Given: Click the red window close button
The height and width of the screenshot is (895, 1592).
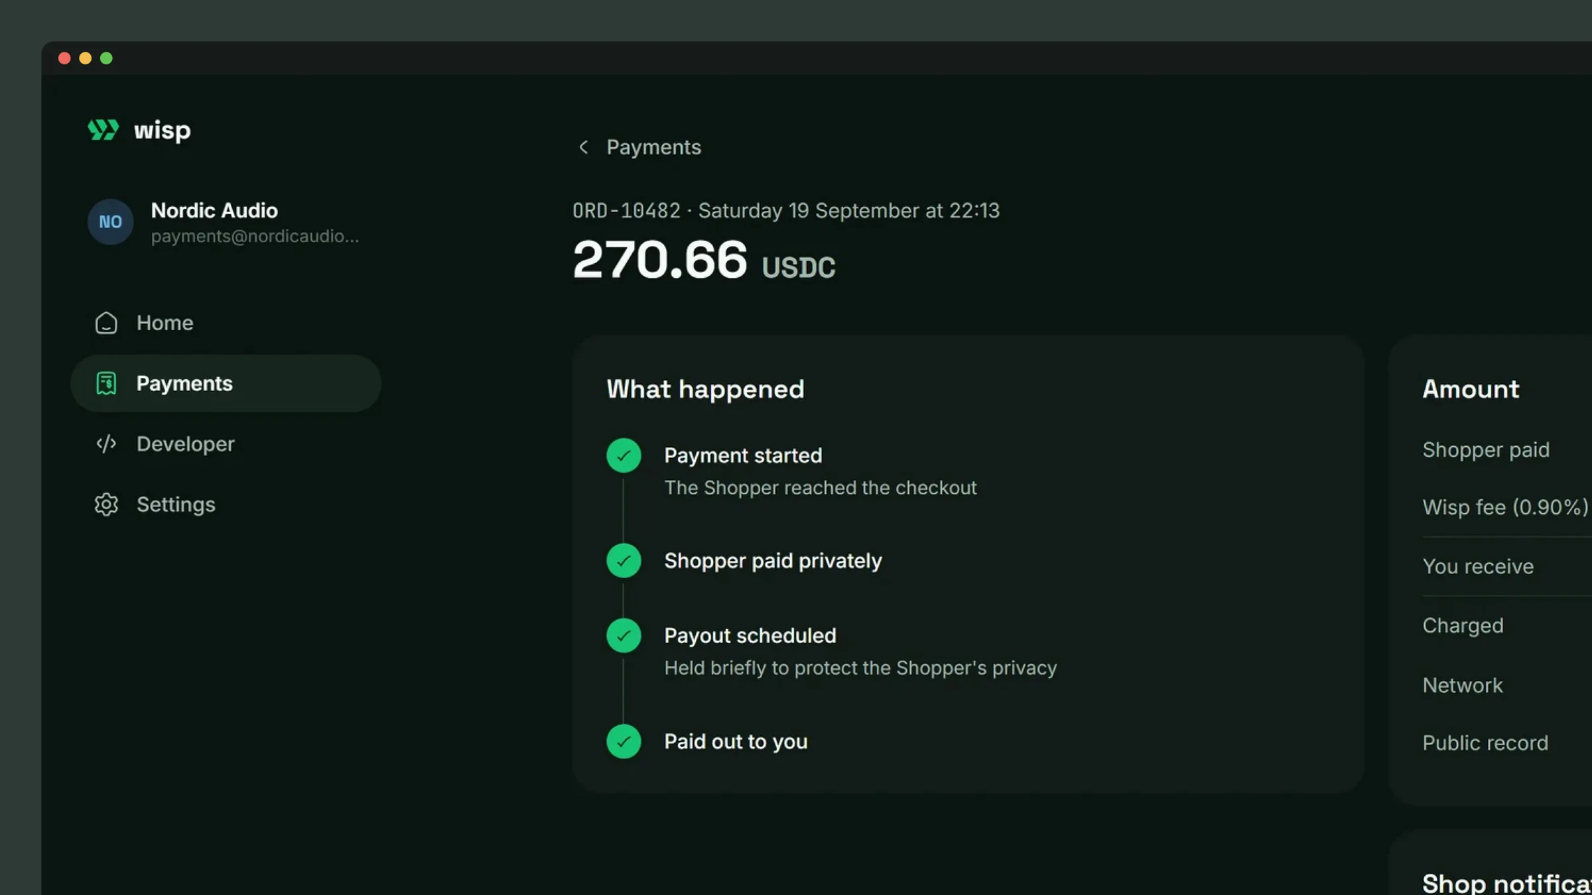Looking at the screenshot, I should [64, 58].
